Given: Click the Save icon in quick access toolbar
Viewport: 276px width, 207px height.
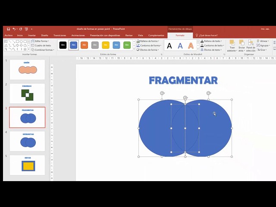Looking at the screenshot, I should (x=9, y=29).
